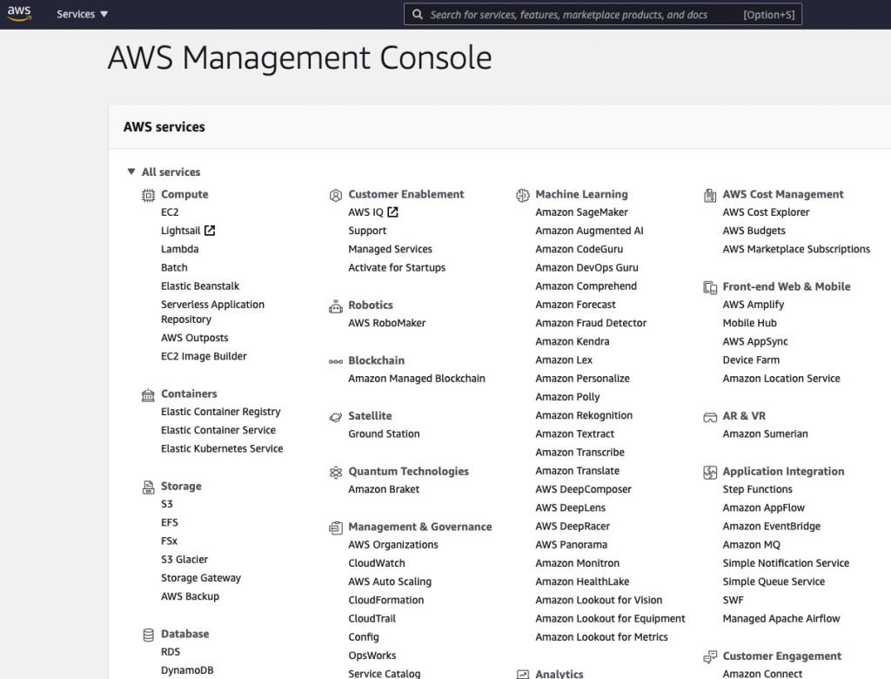Click the Management & Governance icon
Image resolution: width=891 pixels, height=679 pixels.
(x=335, y=528)
